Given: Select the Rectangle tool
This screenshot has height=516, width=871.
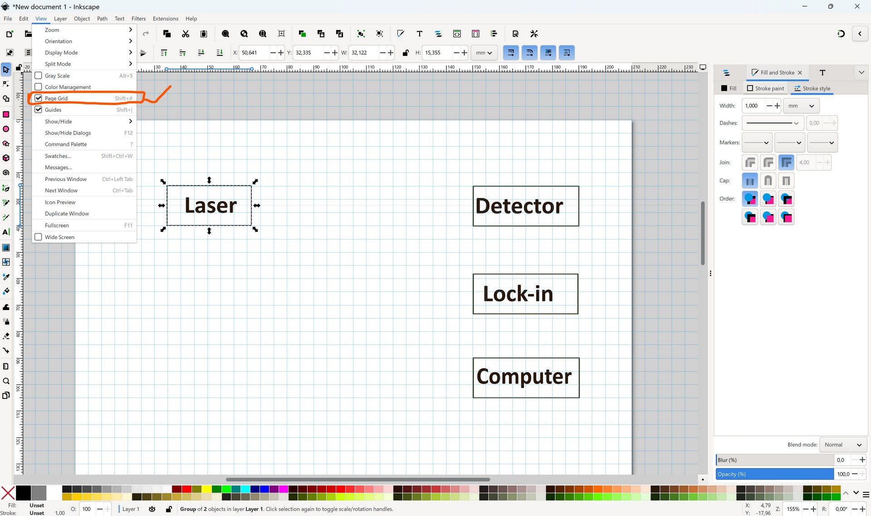Looking at the screenshot, I should (6, 114).
